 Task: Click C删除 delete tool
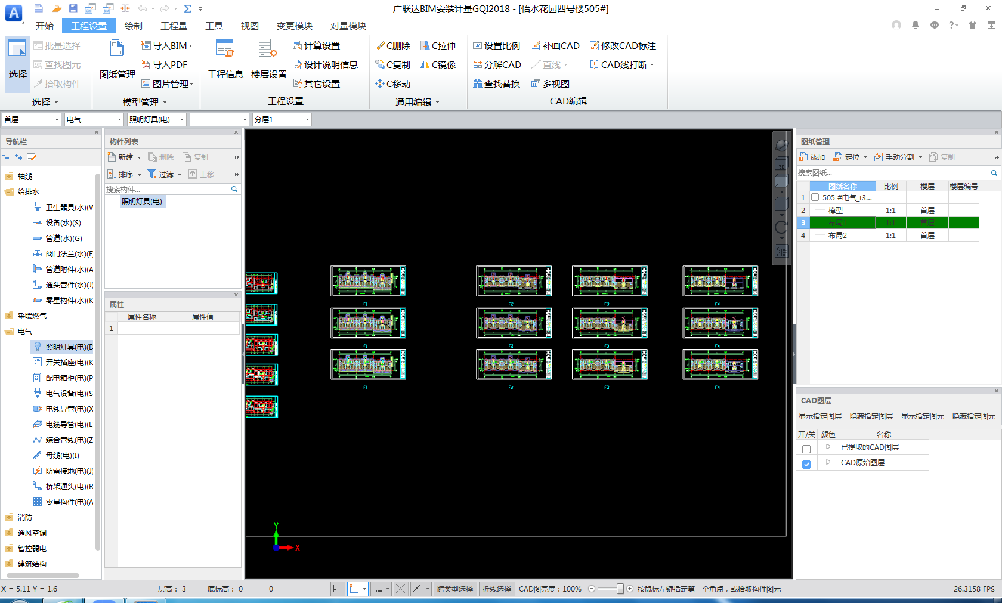pyautogui.click(x=393, y=45)
